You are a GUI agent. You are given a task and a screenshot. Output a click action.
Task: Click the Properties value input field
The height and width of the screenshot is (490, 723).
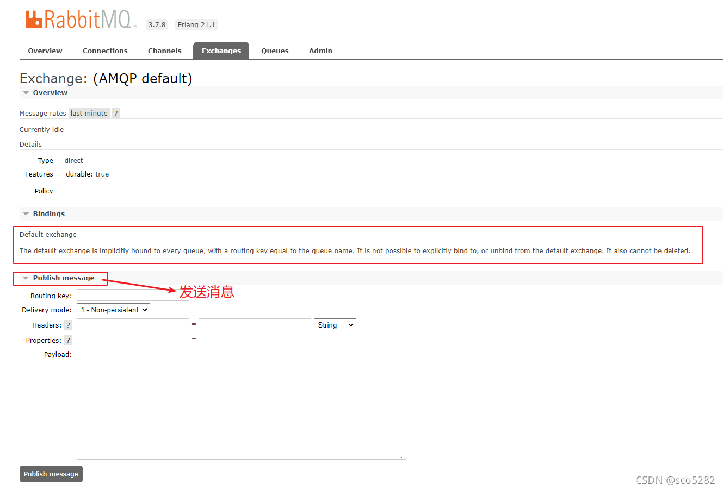[x=255, y=340]
